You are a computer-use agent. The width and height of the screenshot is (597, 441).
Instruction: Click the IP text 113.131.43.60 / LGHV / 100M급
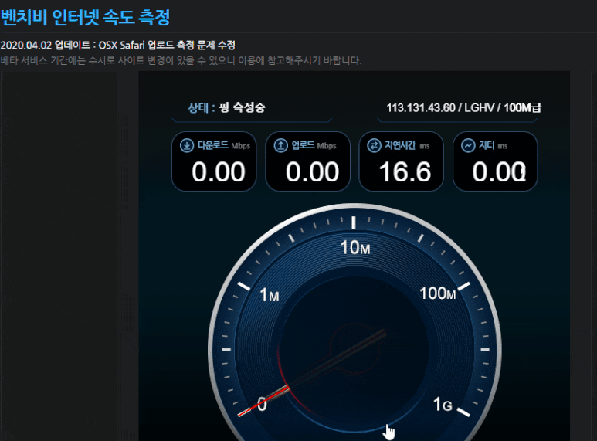pyautogui.click(x=463, y=108)
